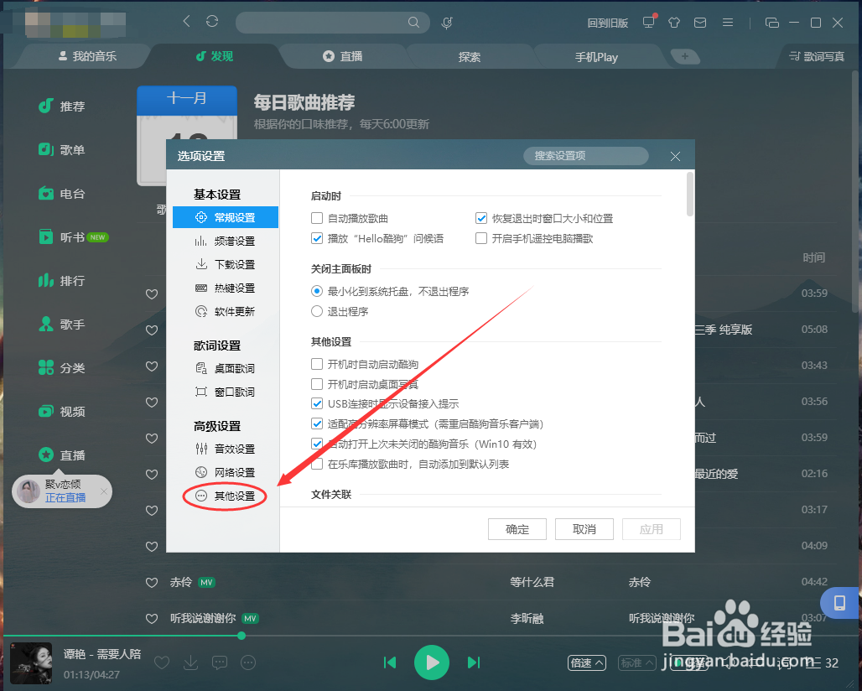This screenshot has height=691, width=862.
Task: Switch to 探索 tab
Action: [x=470, y=57]
